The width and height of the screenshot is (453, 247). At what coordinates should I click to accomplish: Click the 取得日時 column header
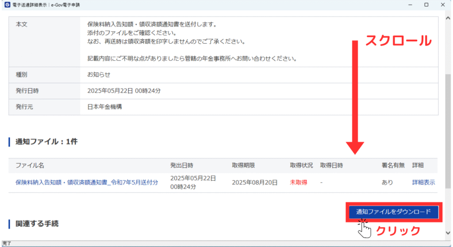[x=331, y=165]
